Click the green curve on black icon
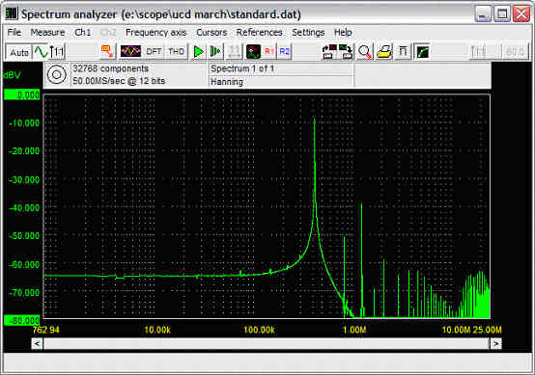 tap(422, 52)
